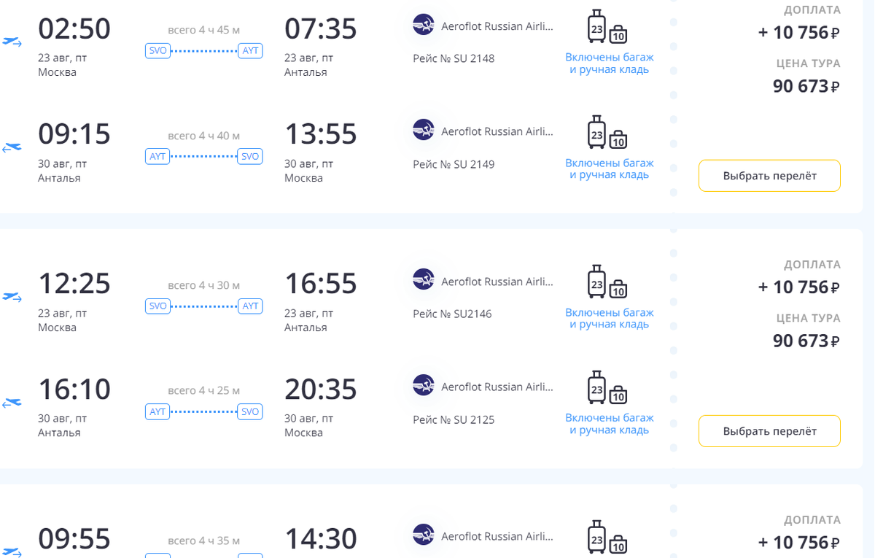Click departing plane icon beside 02:50 flight
875x558 pixels.
click(x=12, y=42)
